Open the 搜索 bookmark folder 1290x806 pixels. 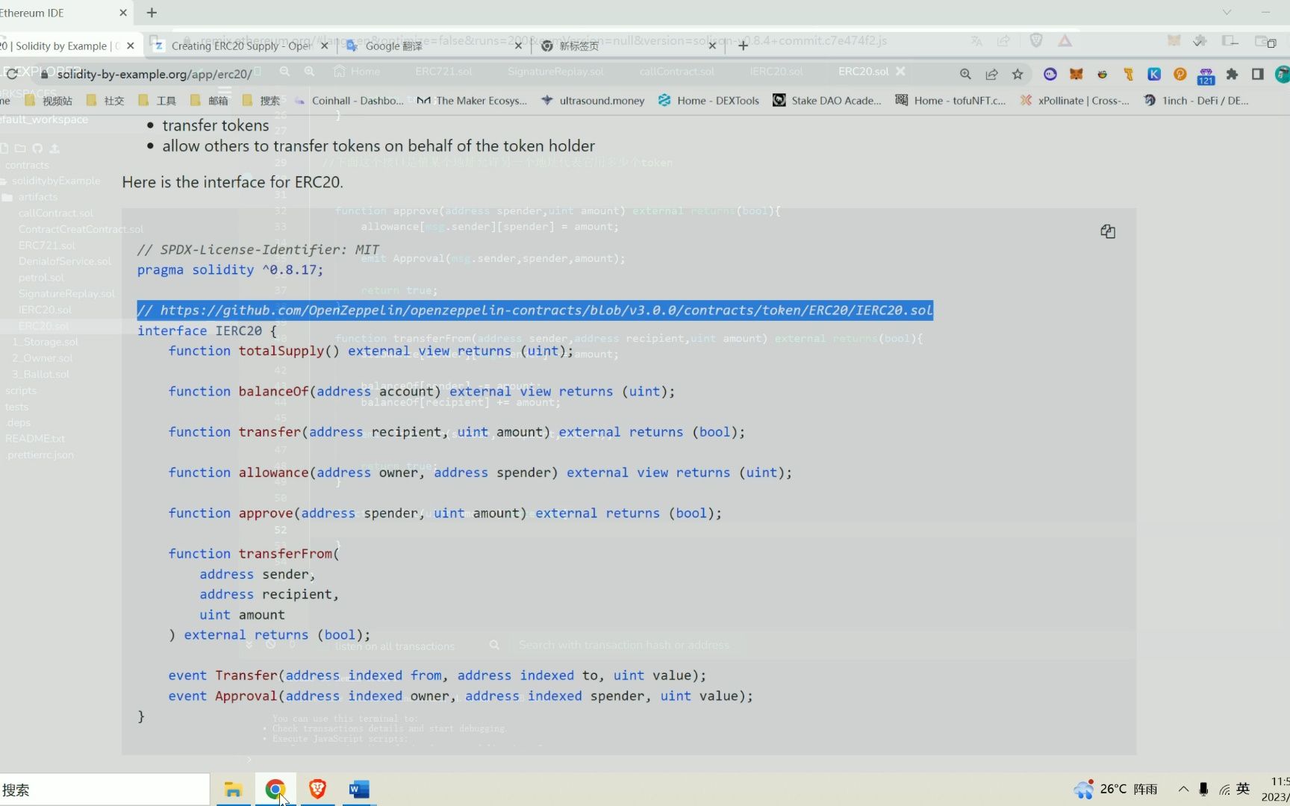pos(261,100)
